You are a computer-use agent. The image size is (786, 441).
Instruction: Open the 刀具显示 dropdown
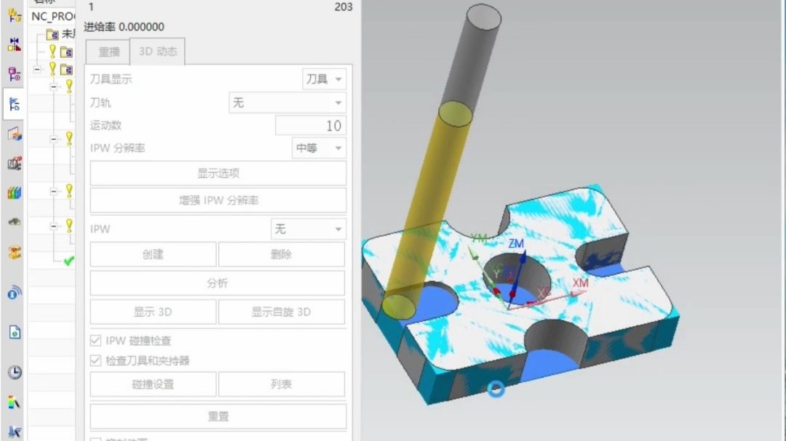(324, 79)
